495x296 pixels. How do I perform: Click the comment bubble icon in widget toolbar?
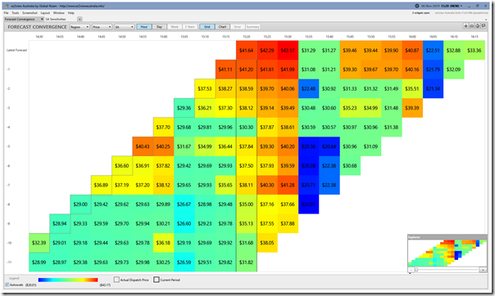pos(484,26)
